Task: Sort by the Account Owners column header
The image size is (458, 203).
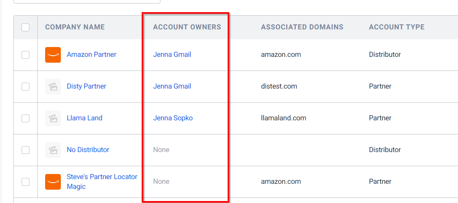Action: point(187,27)
